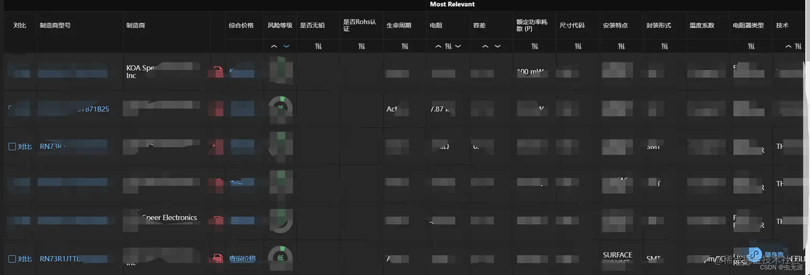The height and width of the screenshot is (275, 810).
Task: Click the 低 risk gauge in the 7871B25 row
Action: pos(281,108)
